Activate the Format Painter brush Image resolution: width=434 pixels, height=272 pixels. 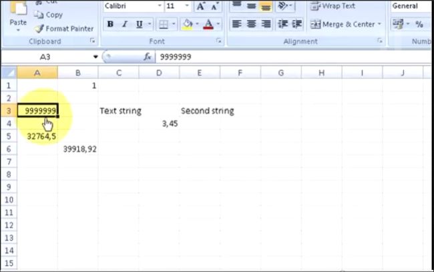point(64,29)
